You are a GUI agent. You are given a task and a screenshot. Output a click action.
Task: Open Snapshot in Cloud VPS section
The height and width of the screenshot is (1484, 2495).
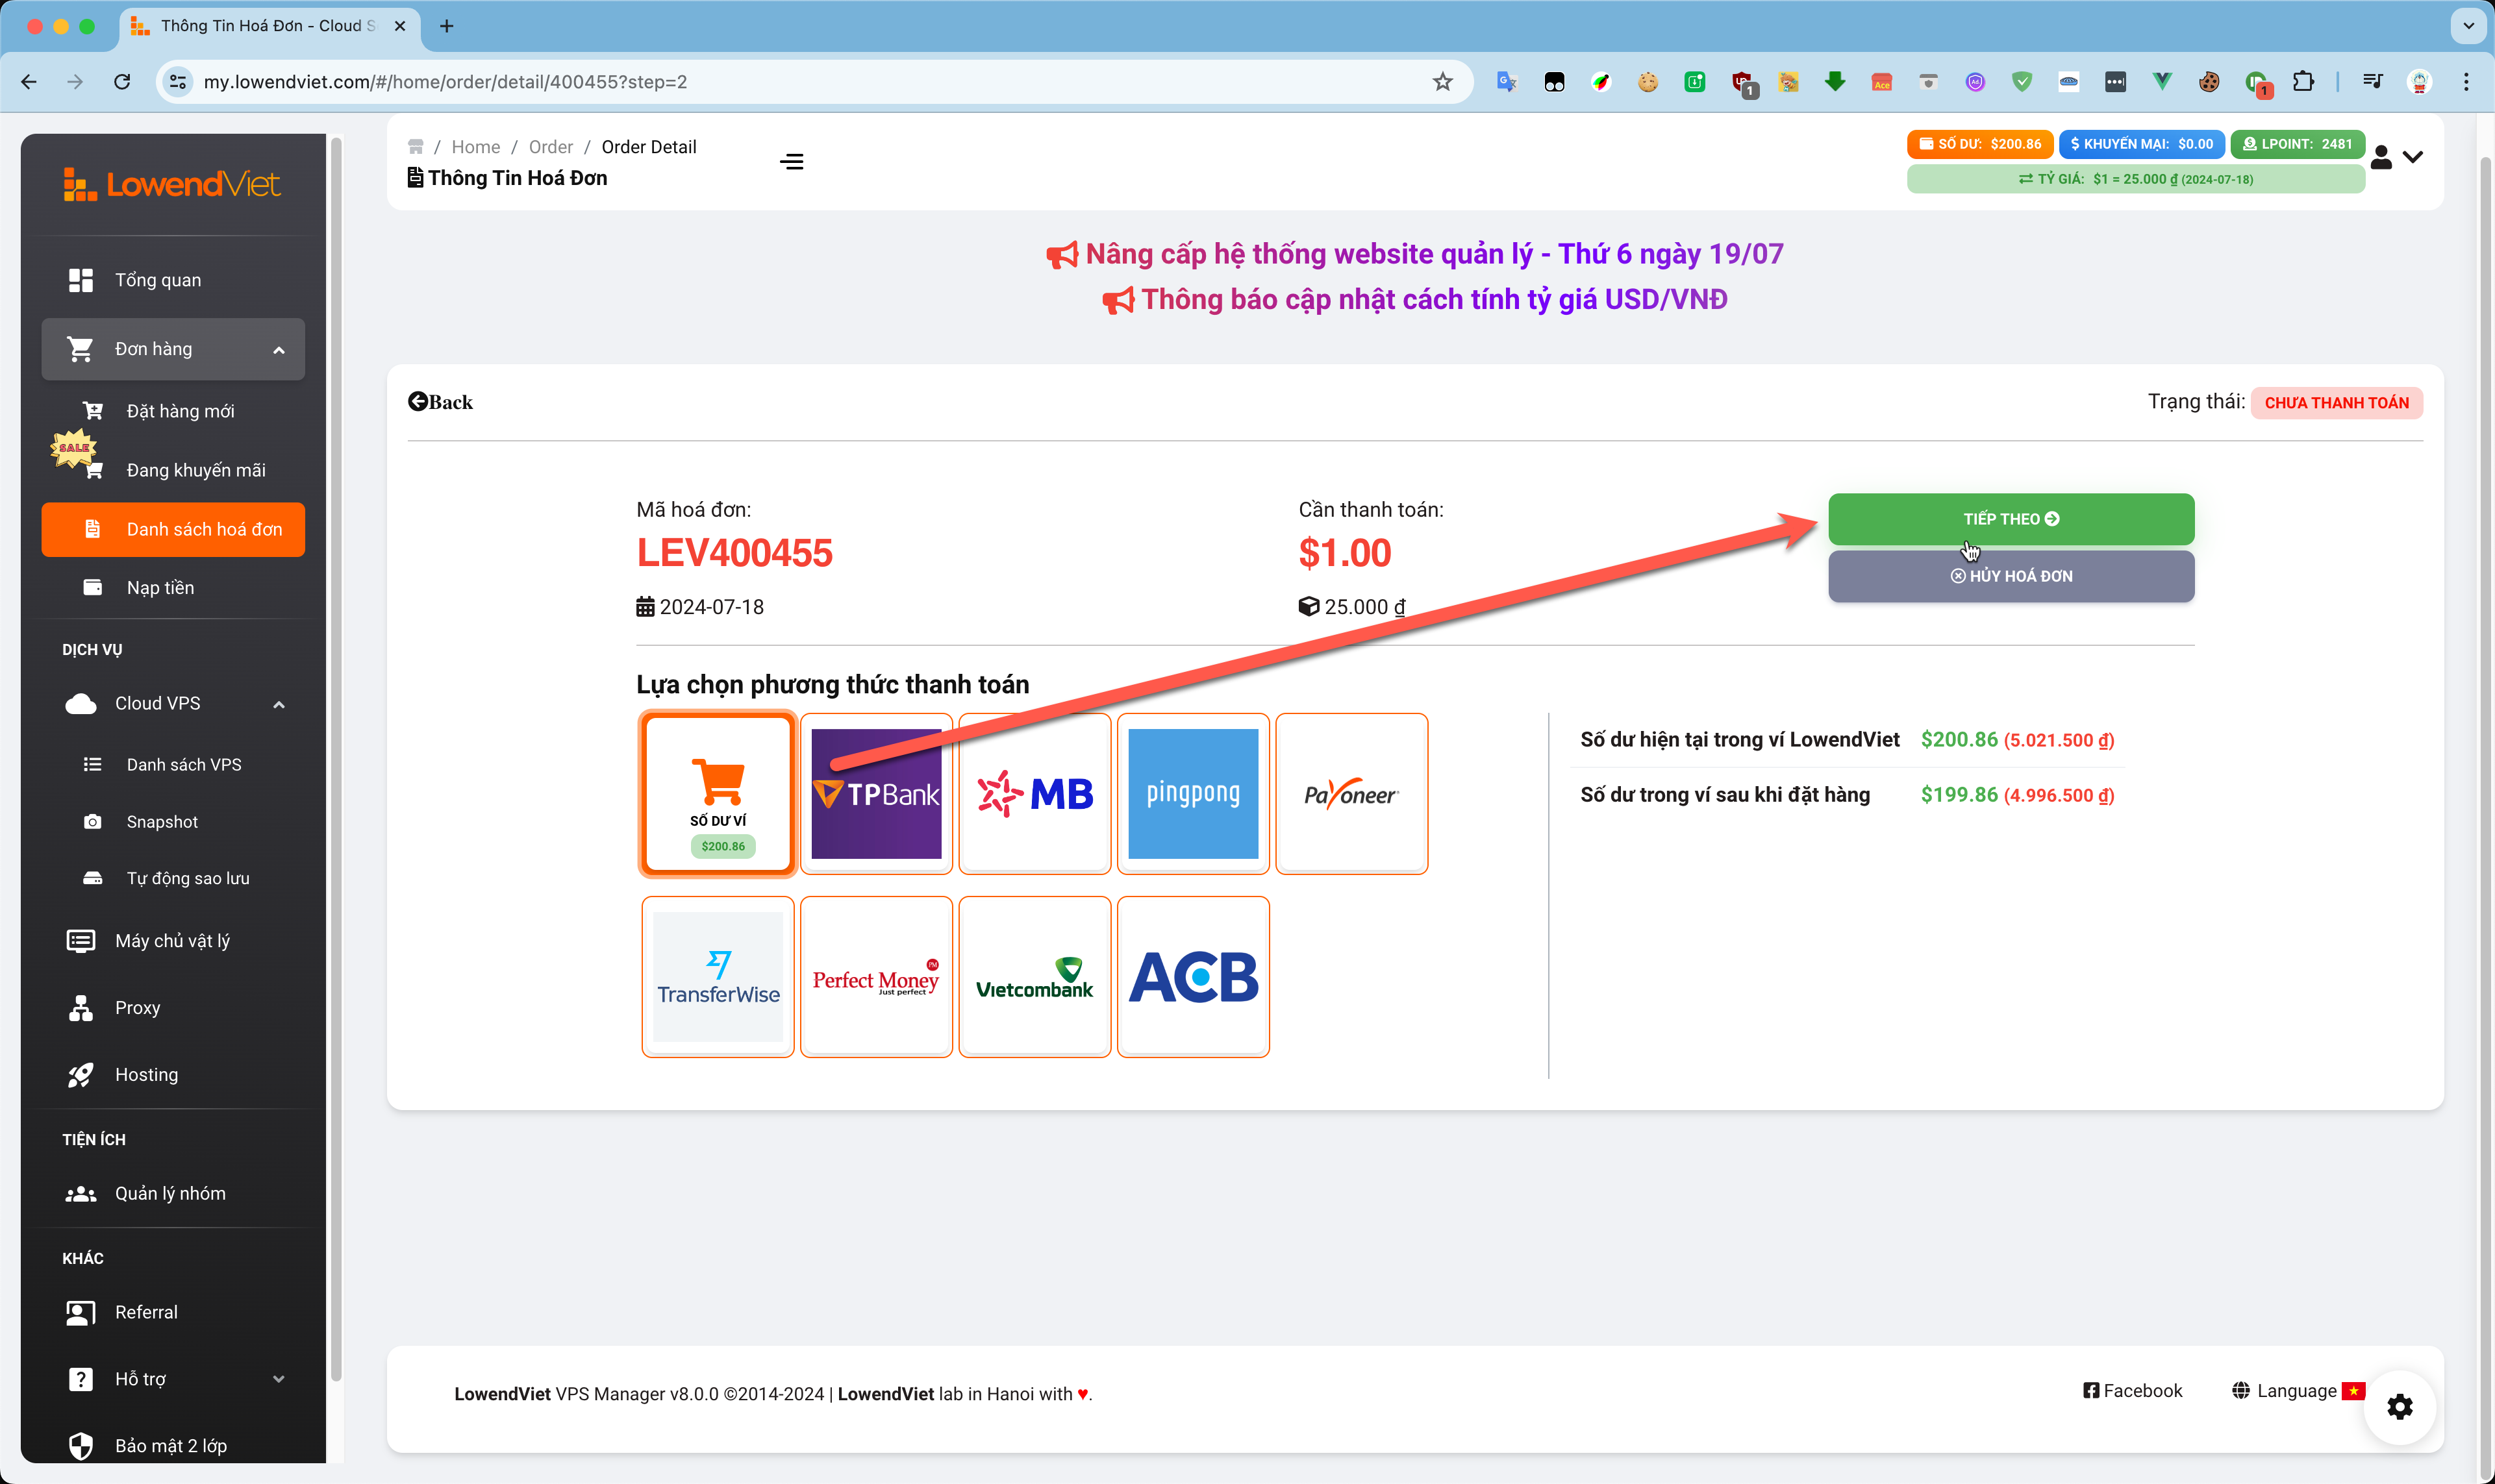tap(162, 821)
